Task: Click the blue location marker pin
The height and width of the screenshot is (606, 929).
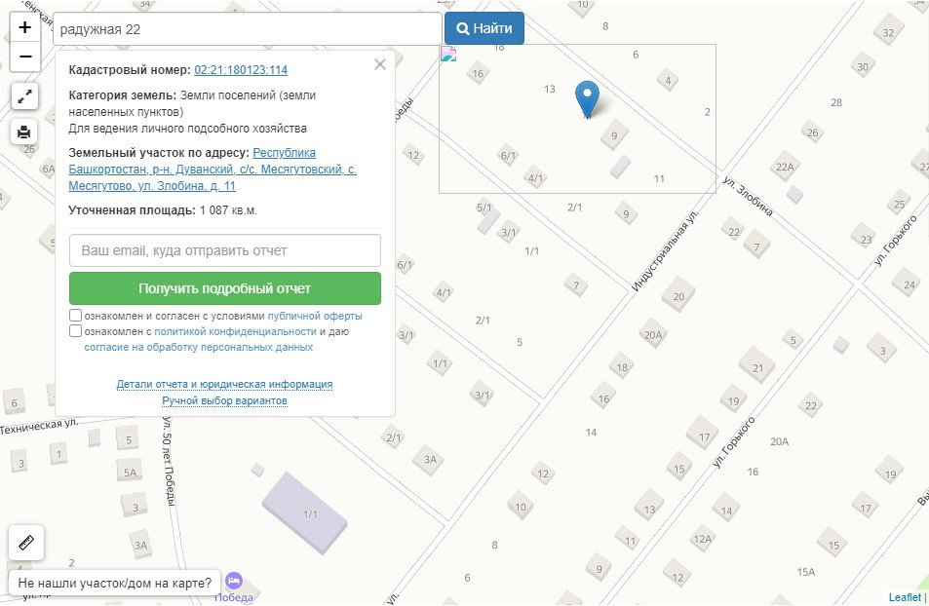Action: pyautogui.click(x=587, y=99)
